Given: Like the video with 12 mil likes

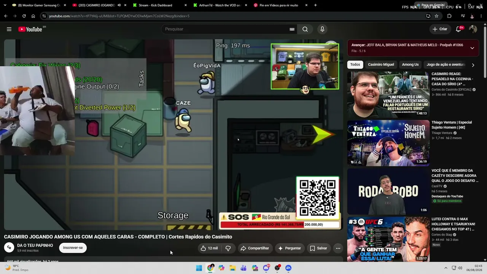Looking at the screenshot, I should click(209, 248).
